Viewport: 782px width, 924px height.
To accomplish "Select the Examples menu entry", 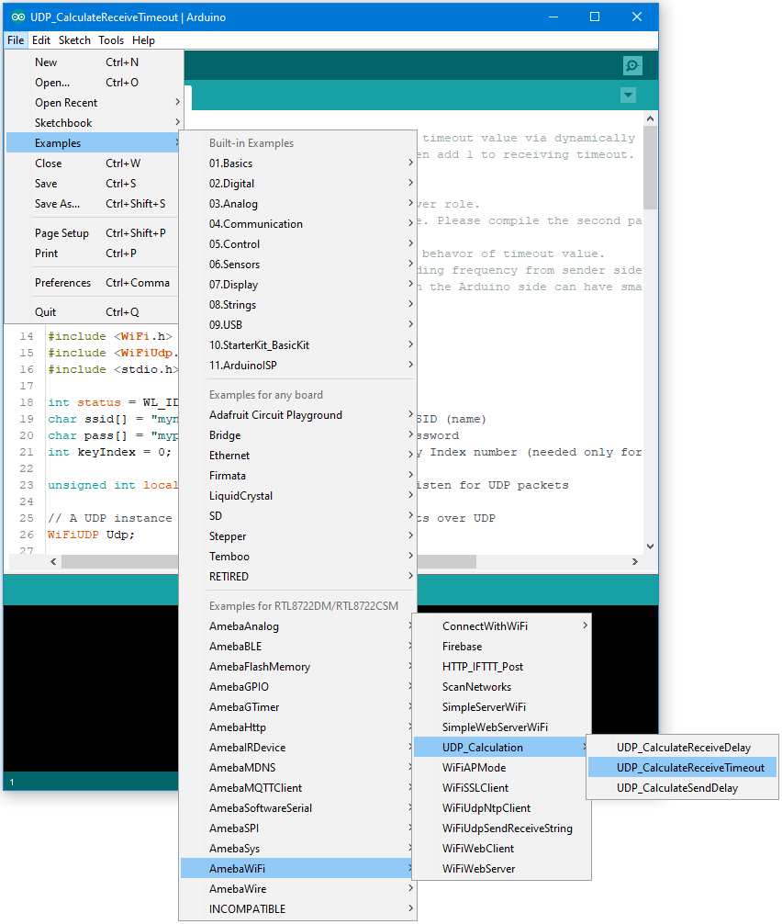I will pyautogui.click(x=94, y=143).
